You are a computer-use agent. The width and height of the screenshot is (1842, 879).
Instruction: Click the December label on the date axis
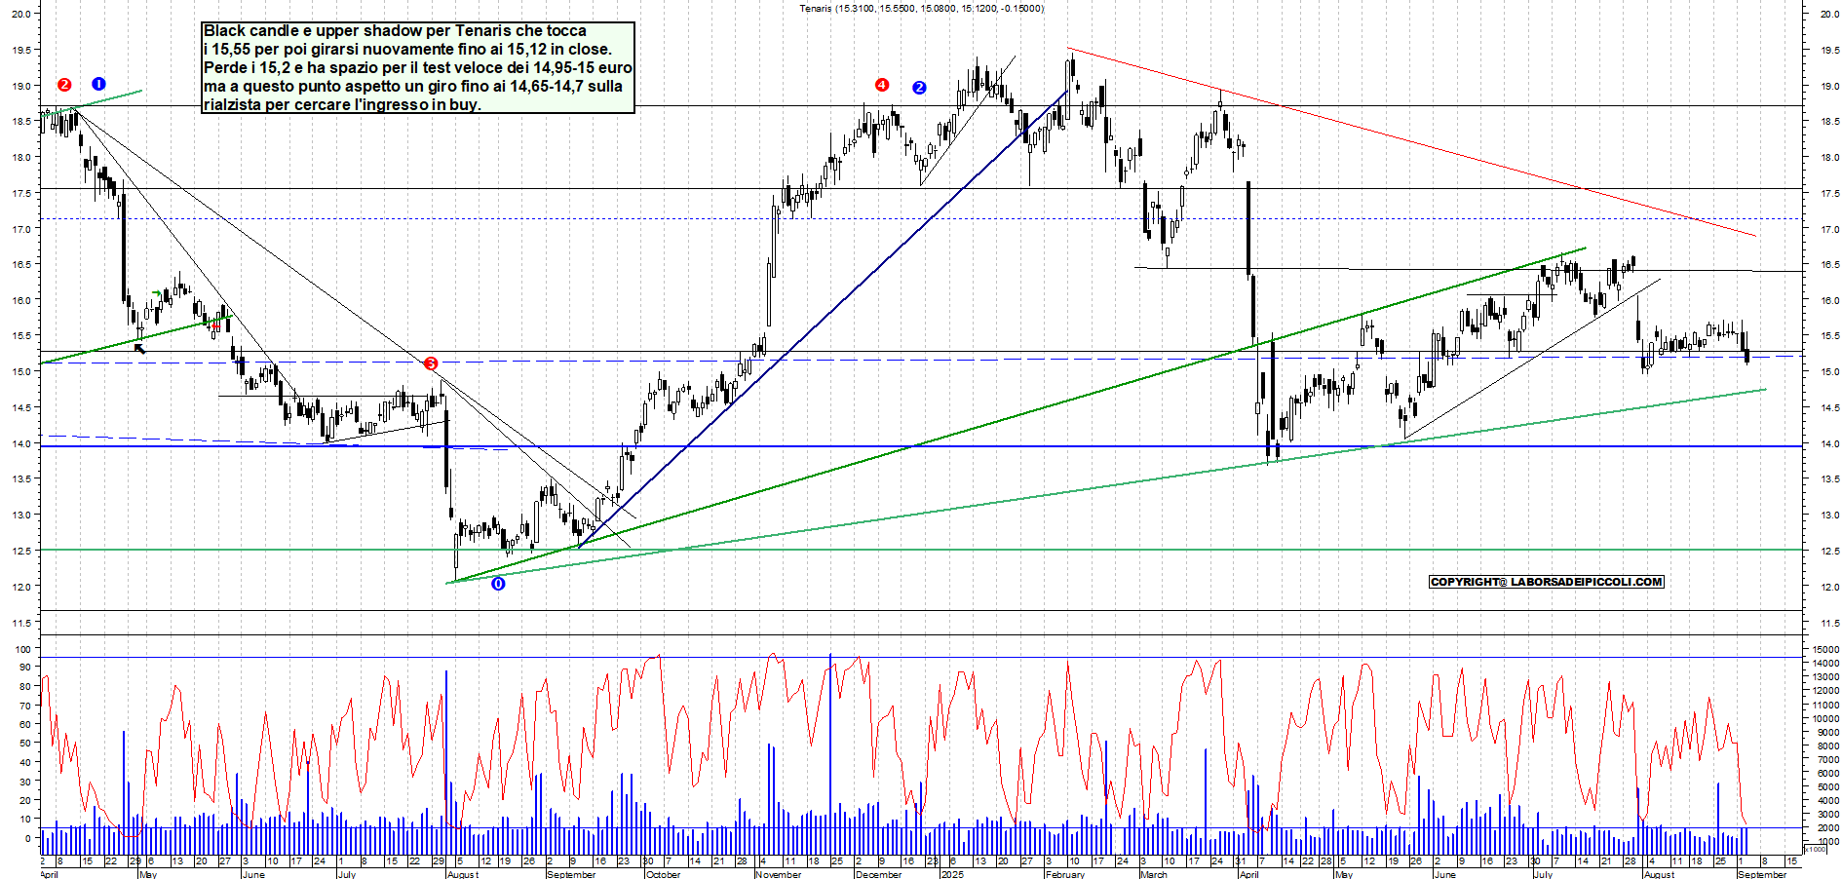point(878,874)
